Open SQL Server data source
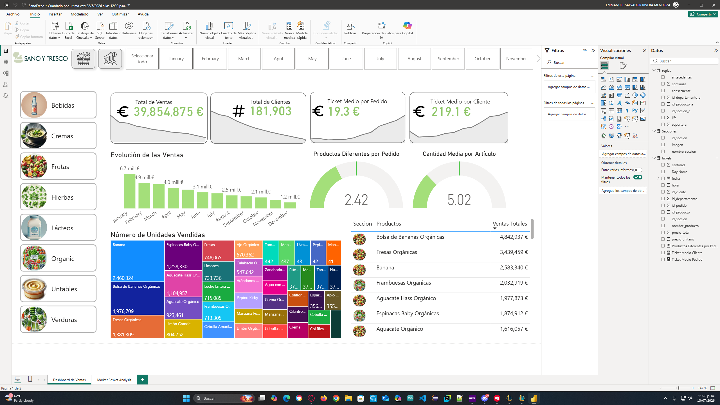 pos(100,30)
